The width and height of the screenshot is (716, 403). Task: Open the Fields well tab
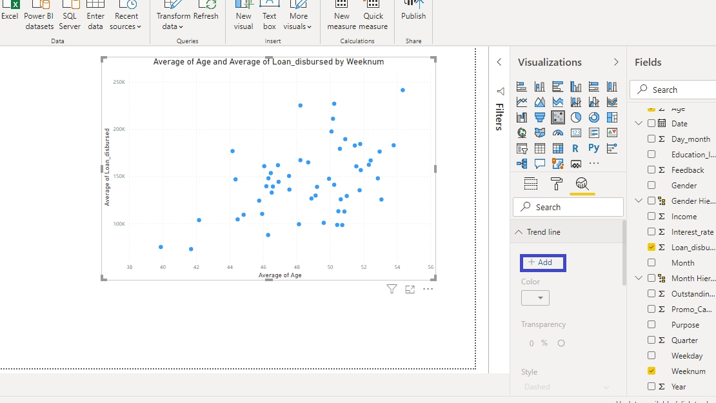click(531, 184)
